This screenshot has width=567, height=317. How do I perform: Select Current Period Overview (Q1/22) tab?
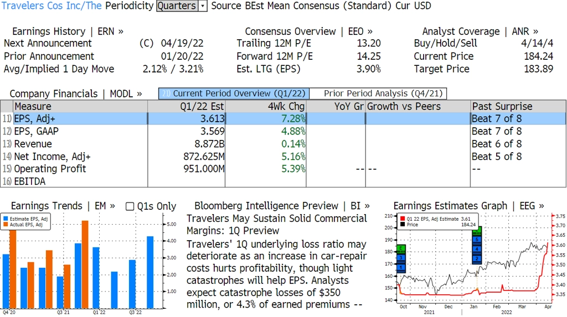tap(234, 93)
